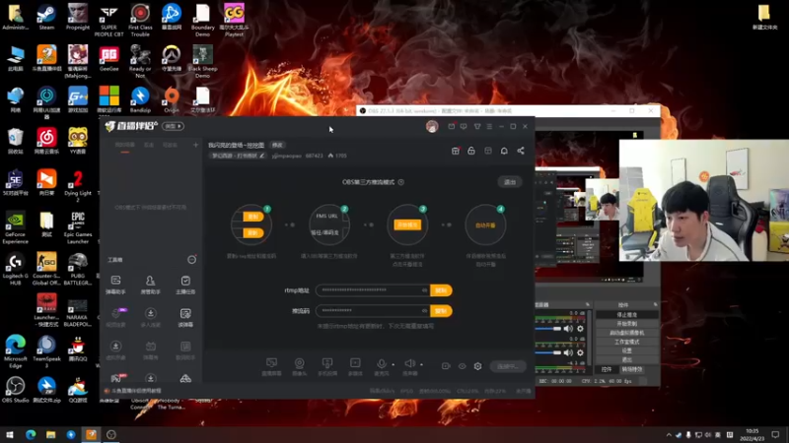This screenshot has width=789, height=443.
Task: Click the calendar icon with the red dot
Action: [x=452, y=127]
